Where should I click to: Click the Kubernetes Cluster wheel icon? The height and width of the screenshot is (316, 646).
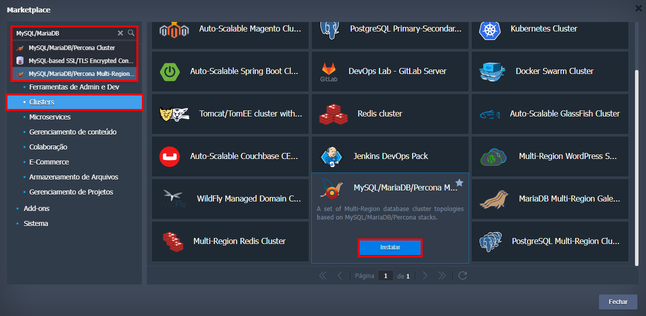coord(489,29)
